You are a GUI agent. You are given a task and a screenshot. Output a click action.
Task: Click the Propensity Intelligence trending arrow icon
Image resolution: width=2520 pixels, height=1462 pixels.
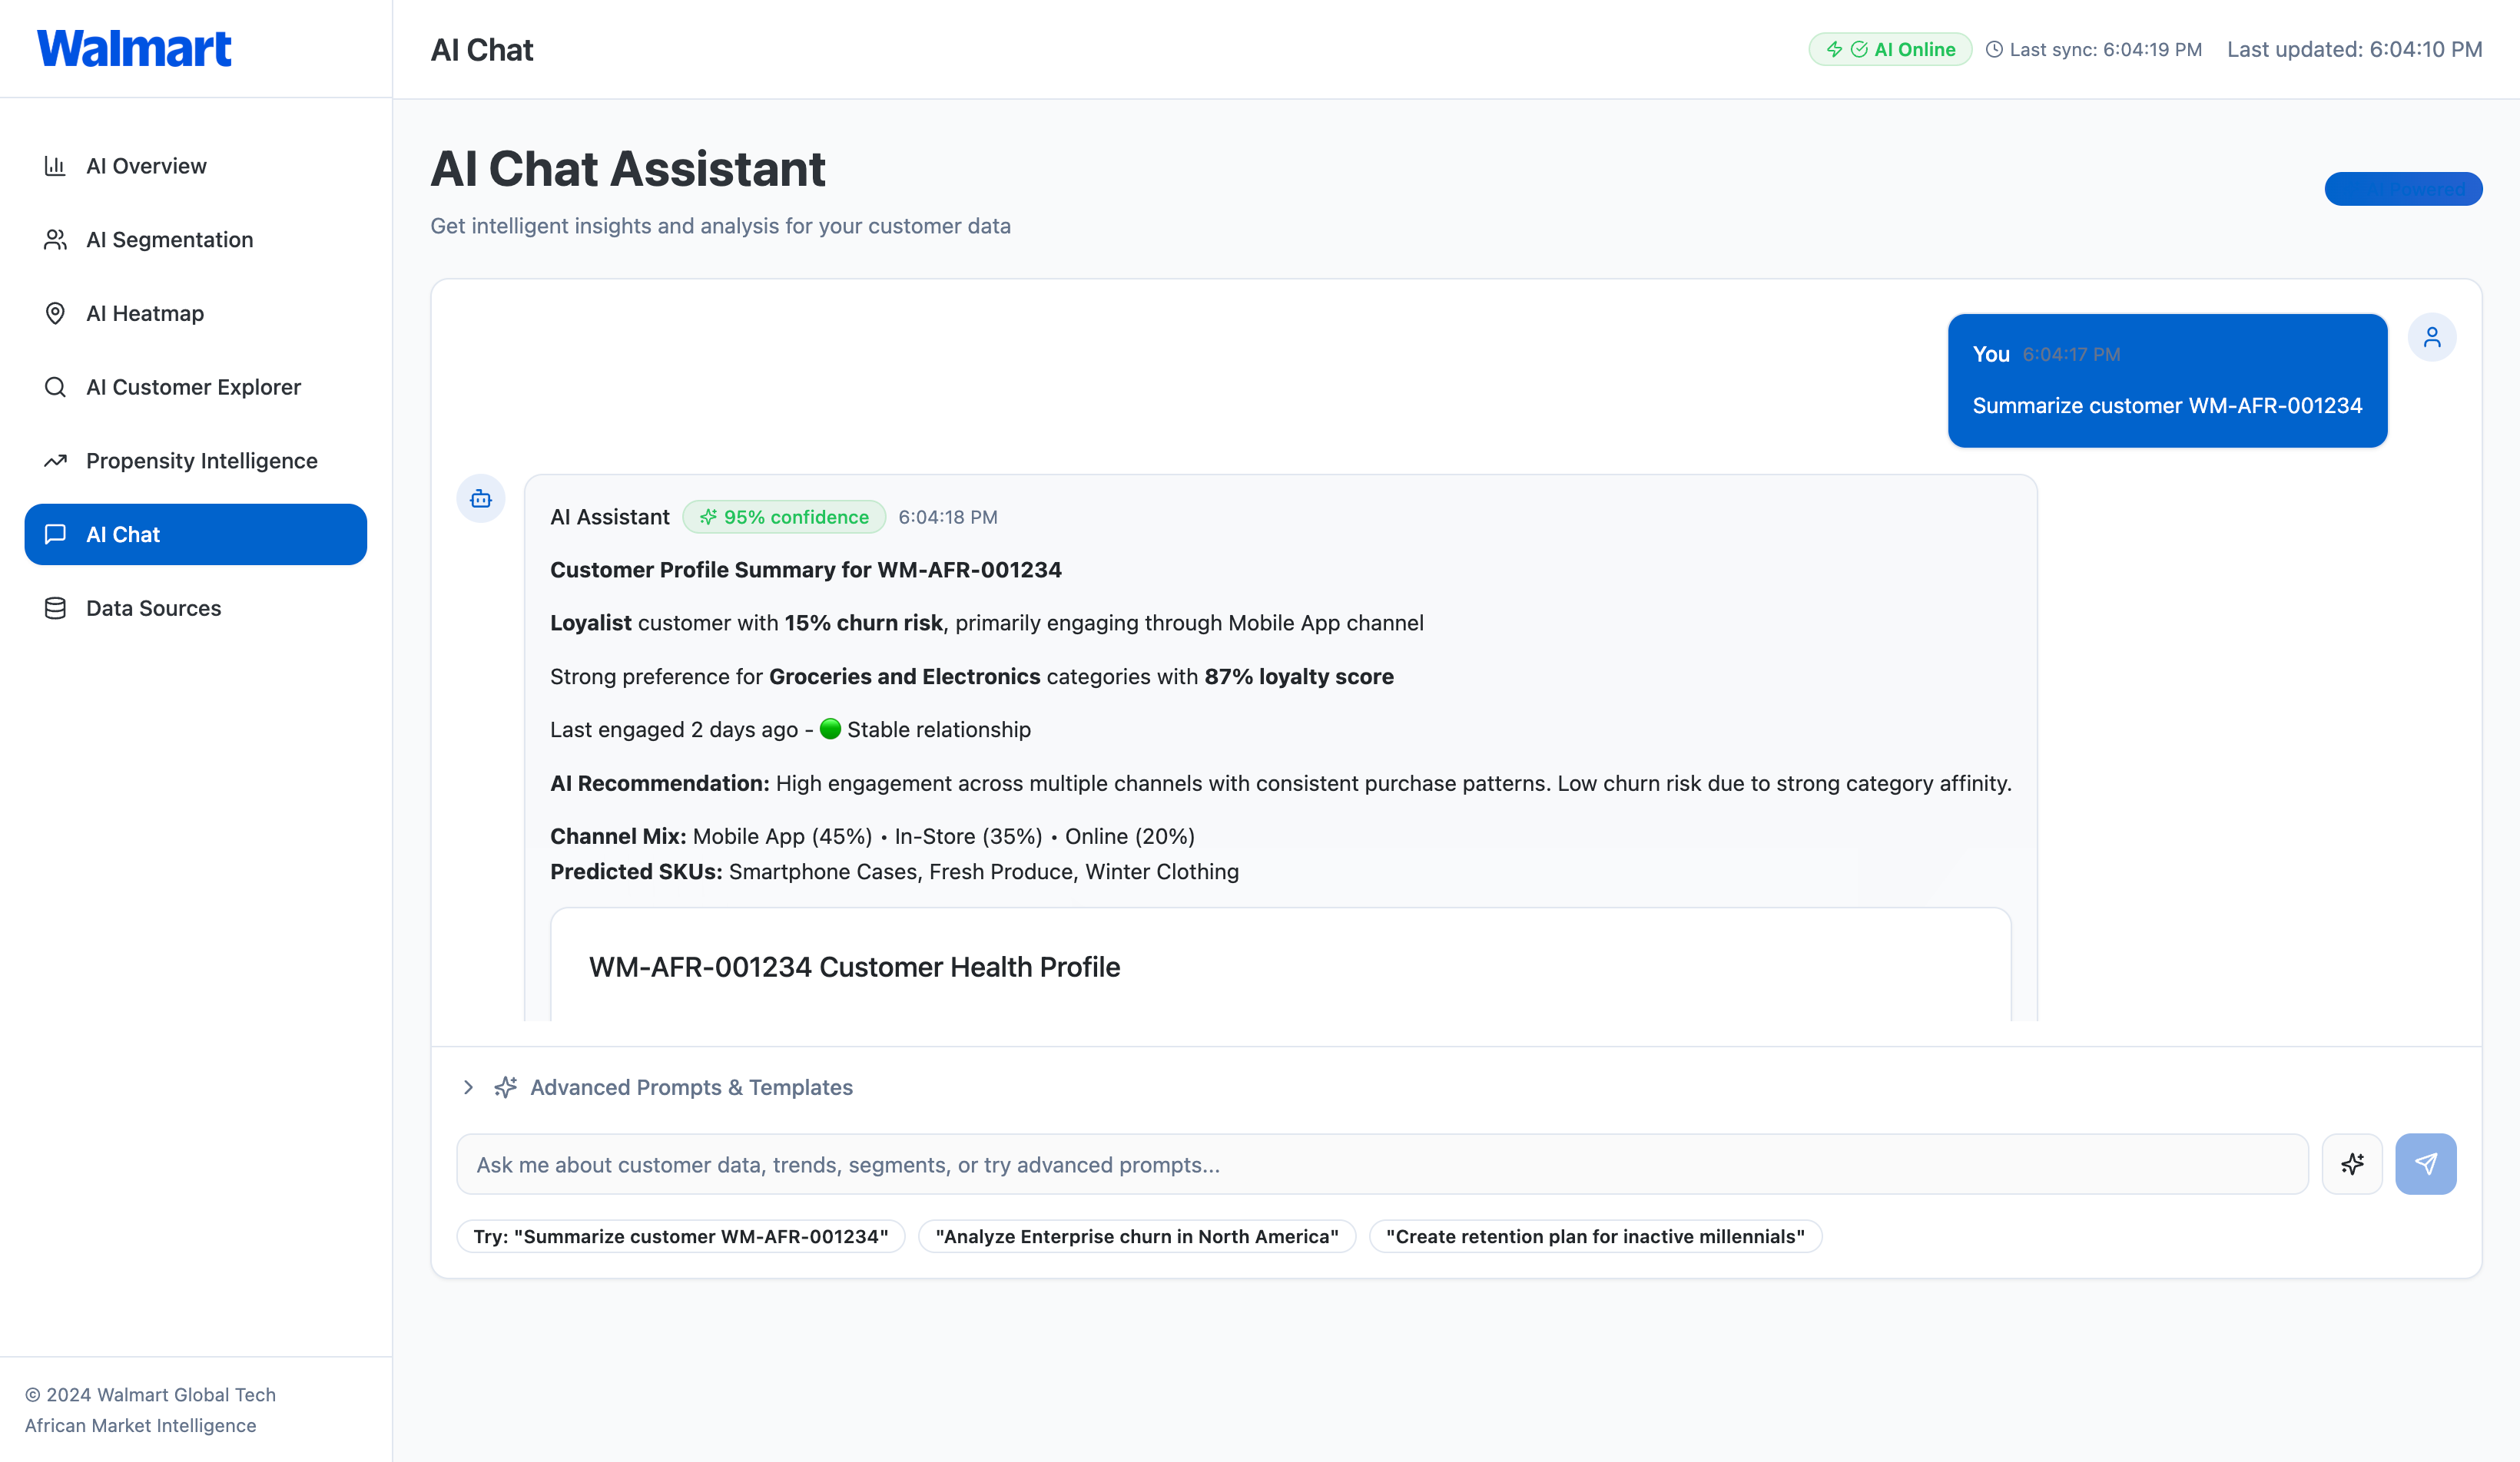pyautogui.click(x=55, y=461)
